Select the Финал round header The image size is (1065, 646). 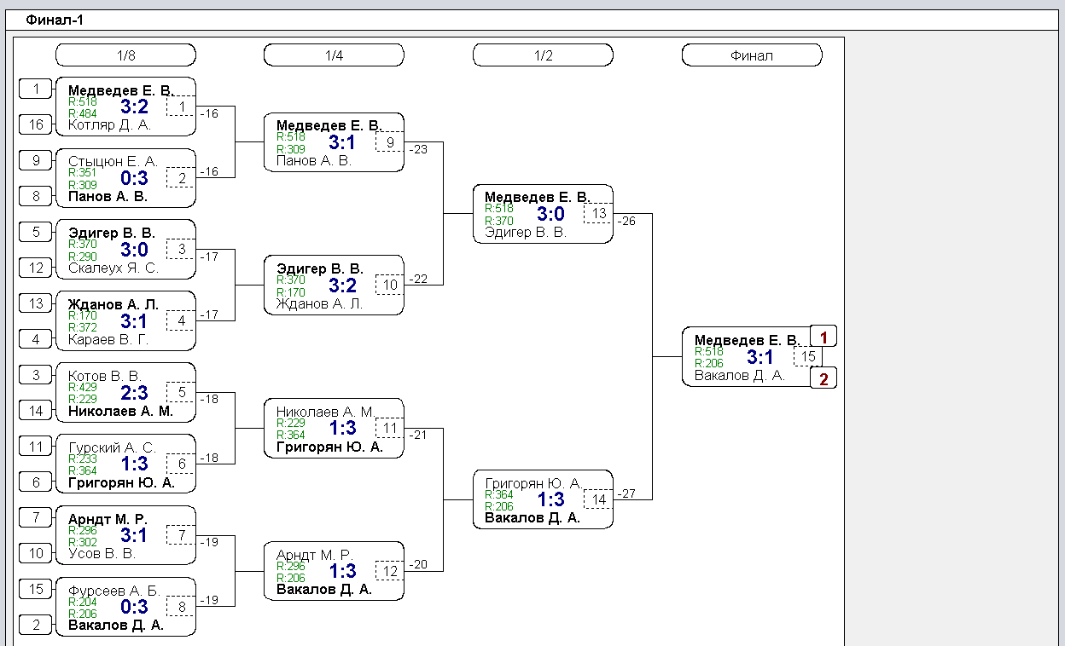[752, 55]
